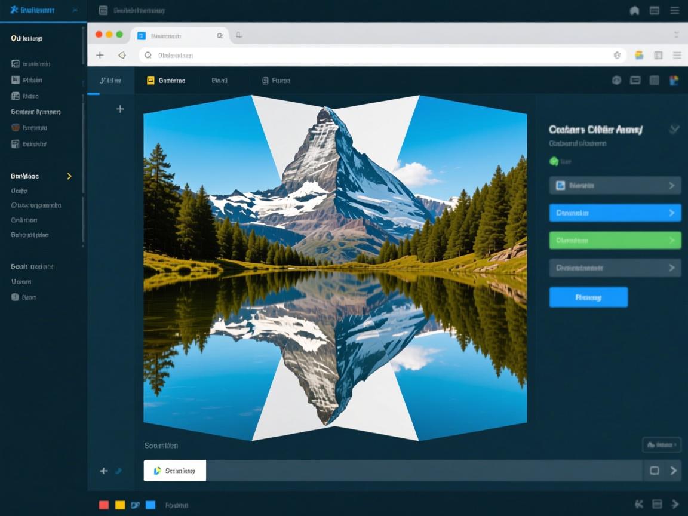Expand the top-left app name dropdown chevron
This screenshot has width=688, height=516.
pyautogui.click(x=75, y=10)
